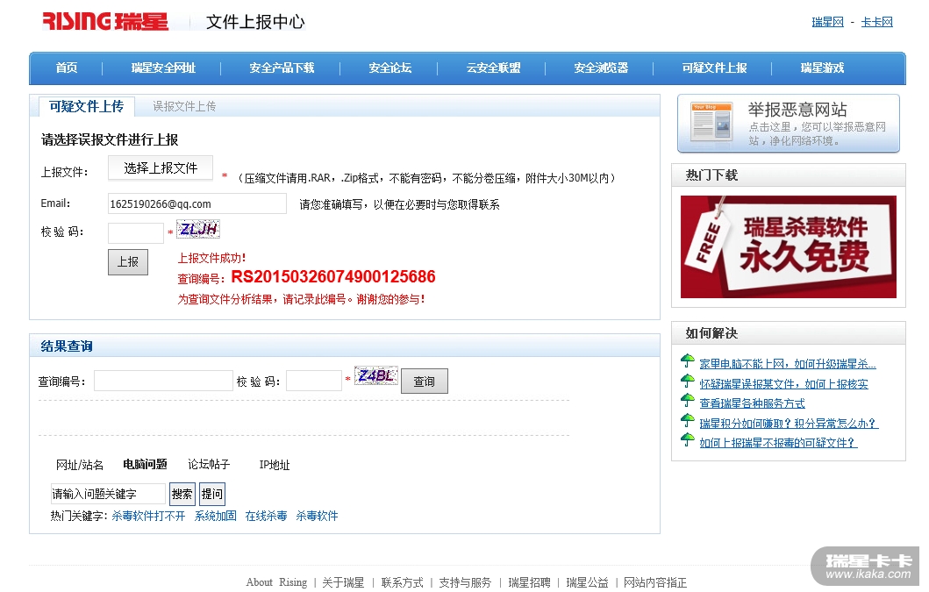Open 瑞星安全网址 in the navigation bar
Image resolution: width=929 pixels, height=592 pixels.
163,68
